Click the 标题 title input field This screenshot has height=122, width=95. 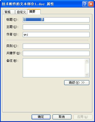pyautogui.click(x=56, y=20)
